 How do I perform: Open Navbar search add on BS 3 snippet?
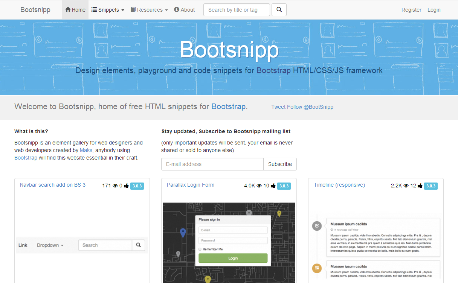pyautogui.click(x=53, y=185)
